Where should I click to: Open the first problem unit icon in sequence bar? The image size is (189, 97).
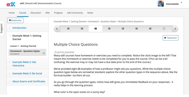point(68,29)
